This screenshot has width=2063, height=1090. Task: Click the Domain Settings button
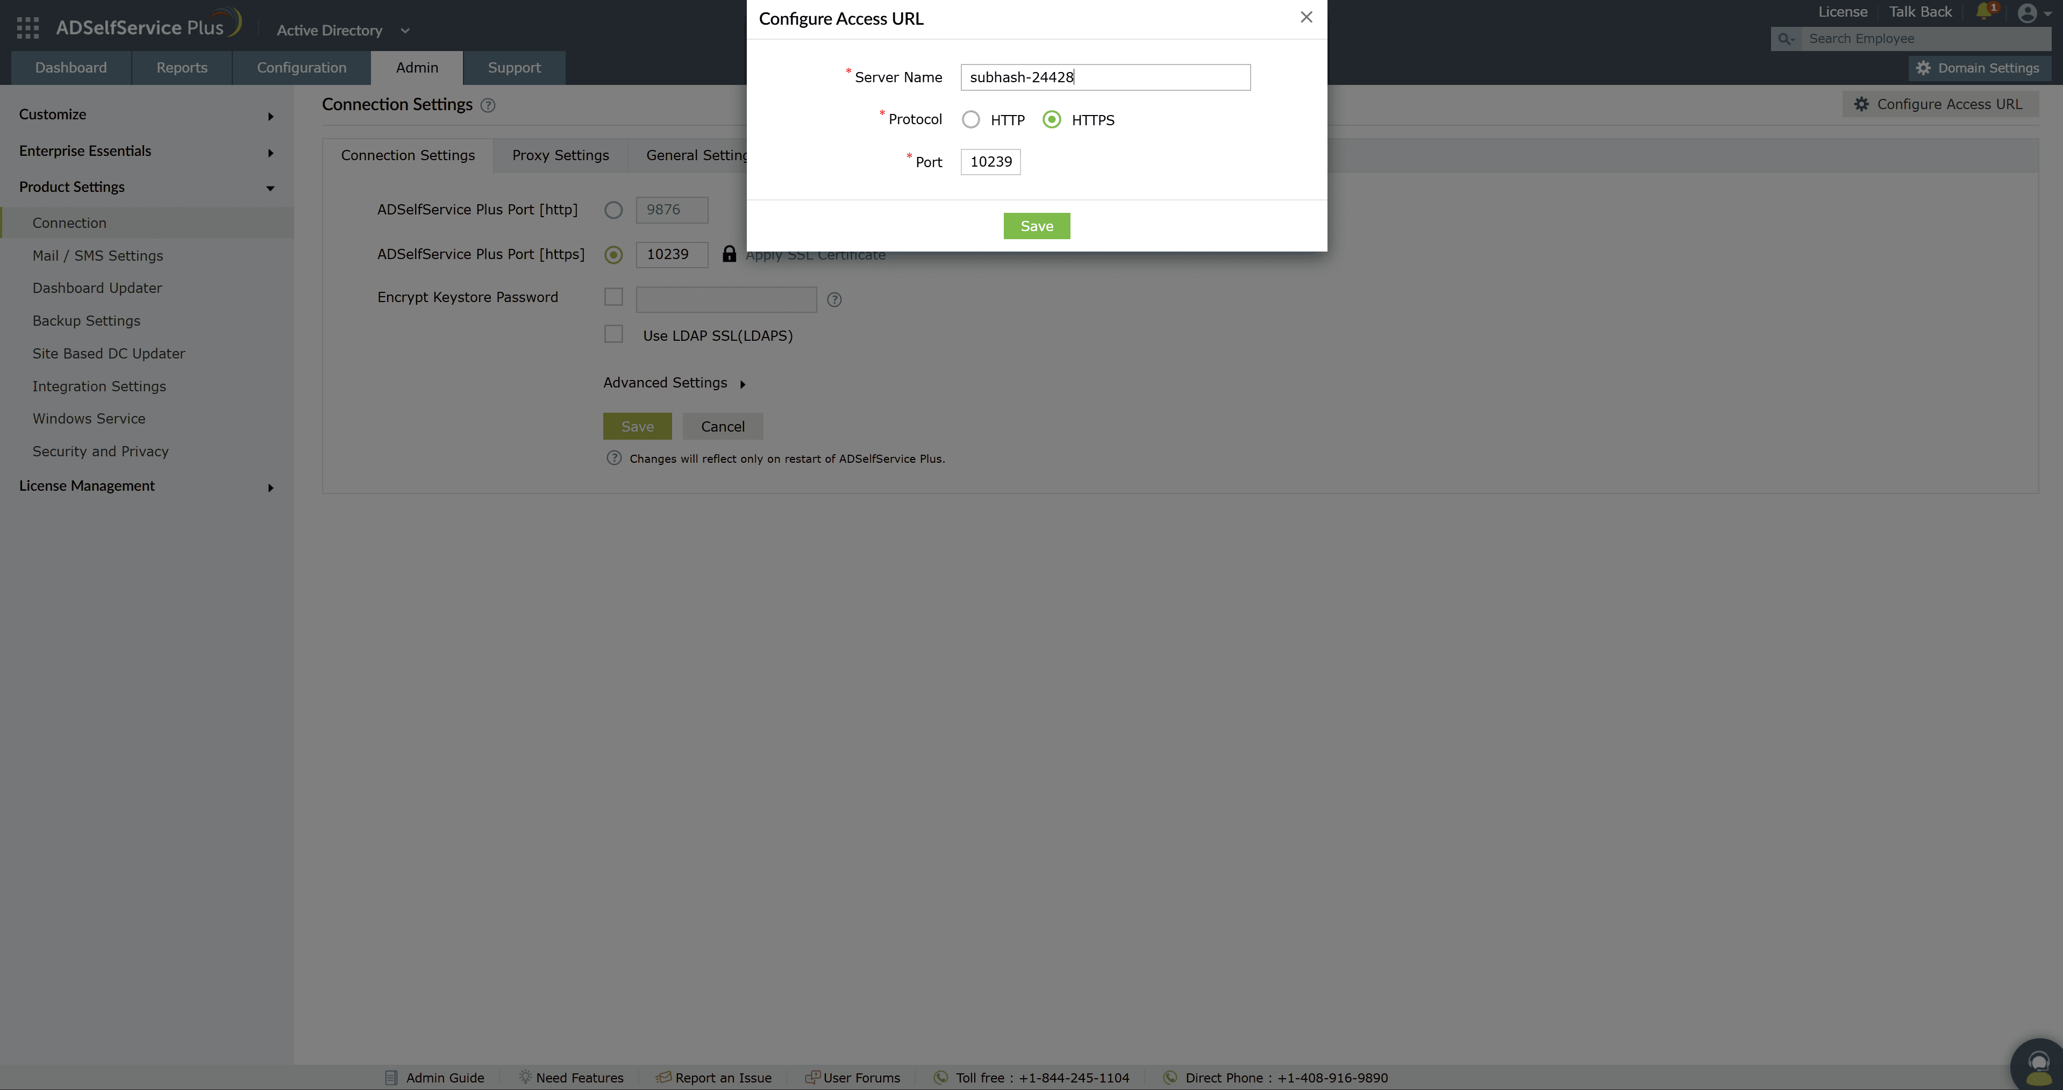[1979, 68]
